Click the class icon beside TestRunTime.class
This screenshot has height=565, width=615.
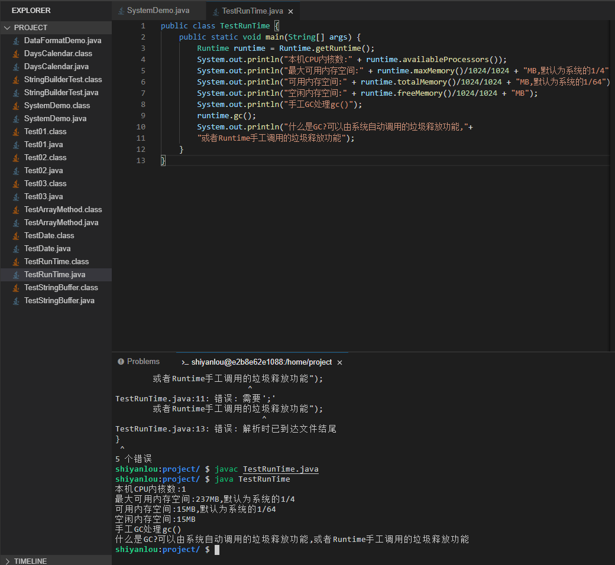click(16, 262)
